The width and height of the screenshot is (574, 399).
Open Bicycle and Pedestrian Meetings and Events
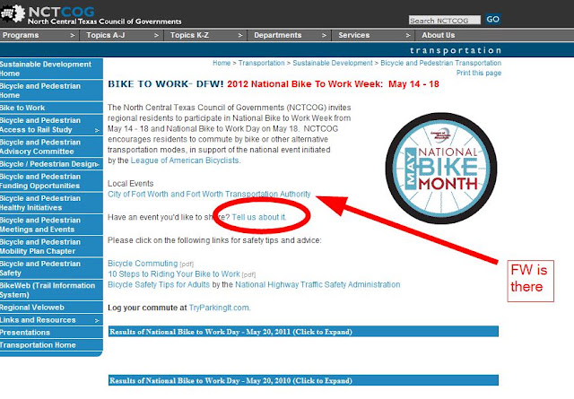pyautogui.click(x=51, y=225)
